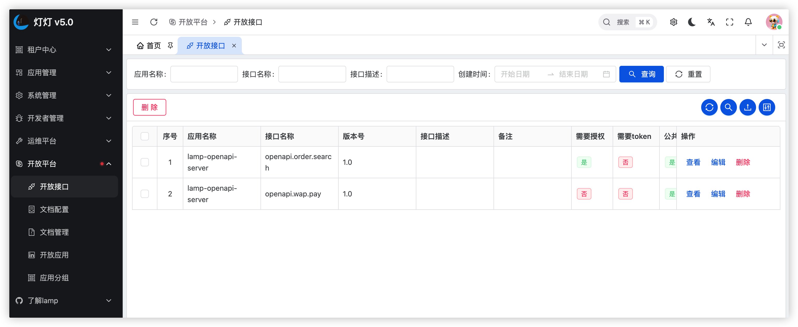Screen dimensions: 798x327
Task: Click the blue export upload icon
Action: point(748,107)
